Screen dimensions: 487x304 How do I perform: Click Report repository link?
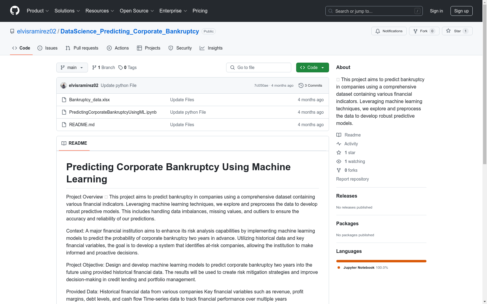352,179
